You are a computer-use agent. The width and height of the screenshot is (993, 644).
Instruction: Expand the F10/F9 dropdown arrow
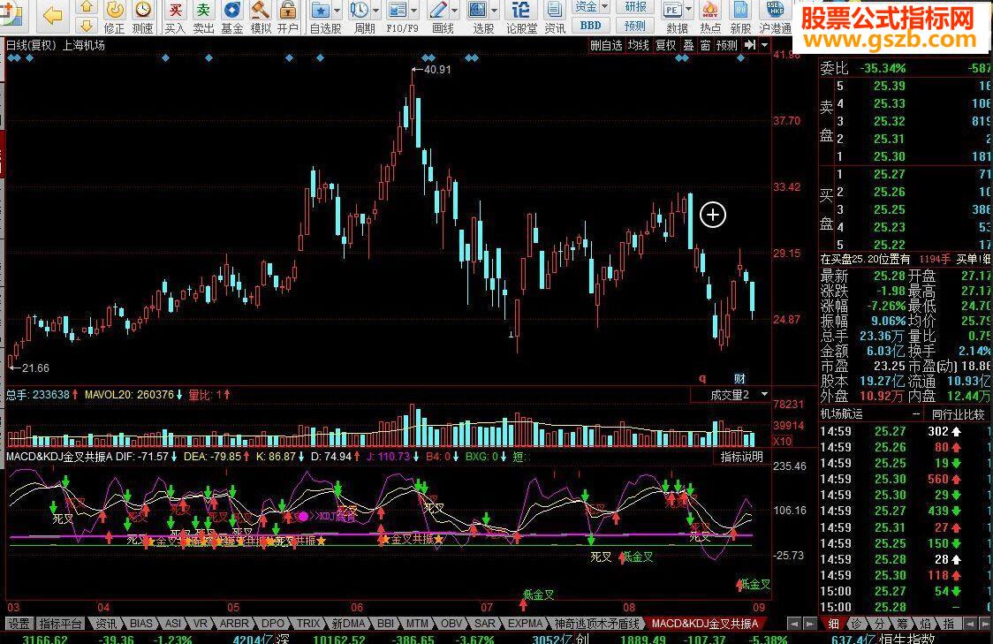point(414,10)
